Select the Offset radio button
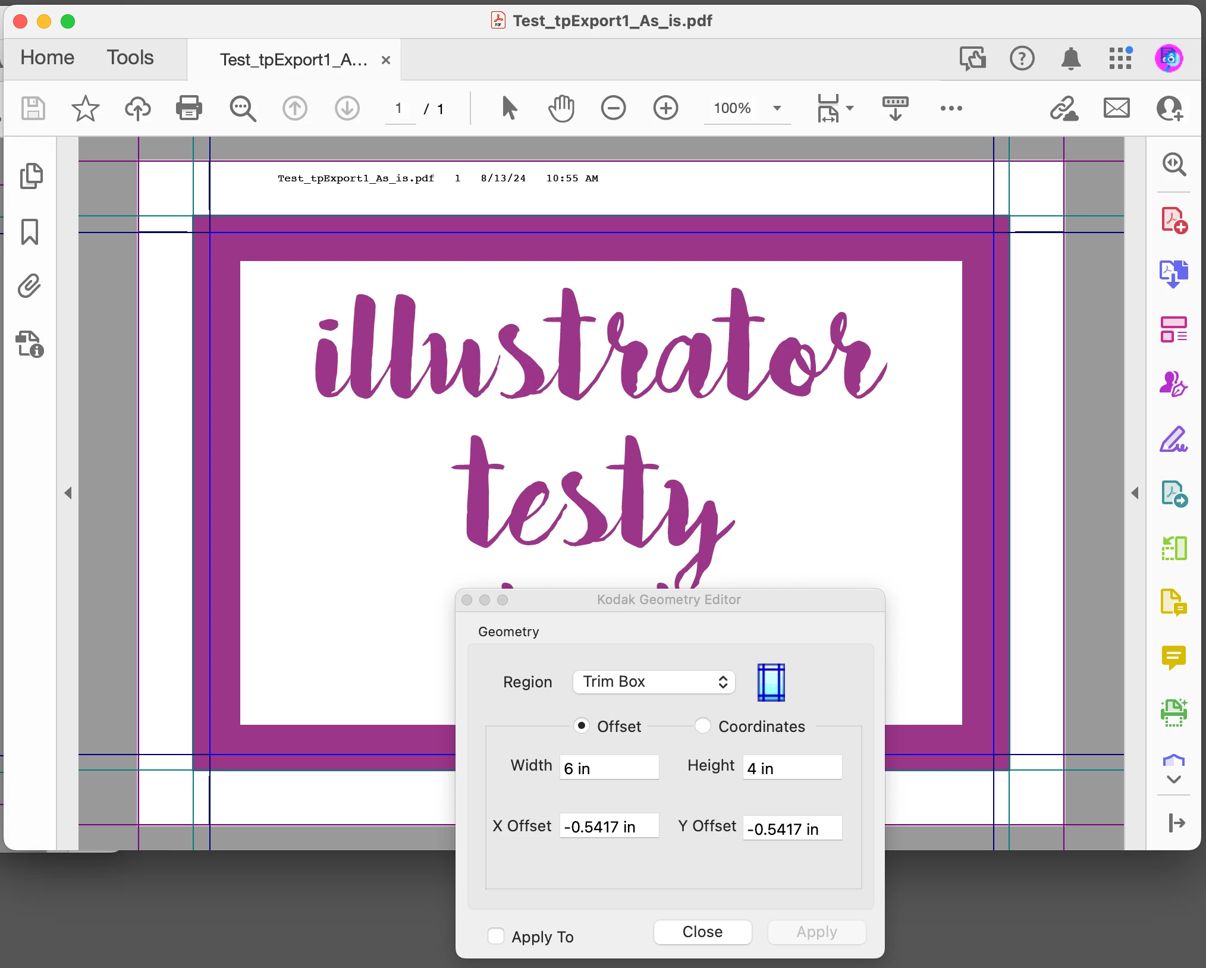The width and height of the screenshot is (1206, 968). click(582, 726)
